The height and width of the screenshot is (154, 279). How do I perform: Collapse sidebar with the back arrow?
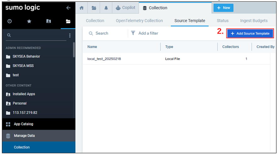(68, 8)
